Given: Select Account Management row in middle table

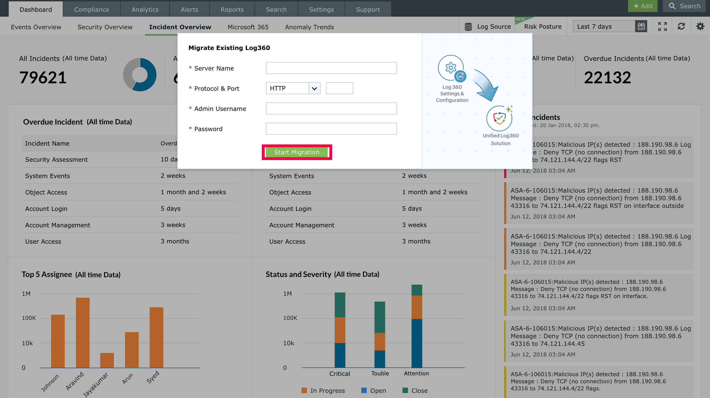Looking at the screenshot, I should pyautogui.click(x=374, y=225).
